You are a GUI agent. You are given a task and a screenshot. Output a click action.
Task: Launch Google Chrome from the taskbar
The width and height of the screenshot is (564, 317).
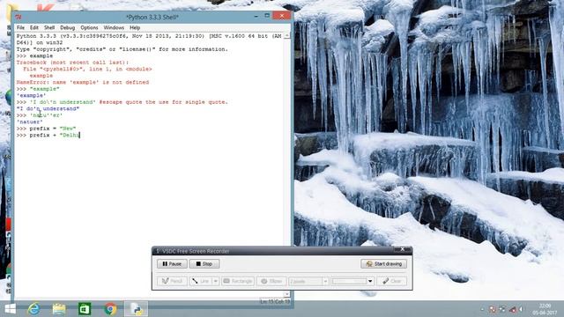(110, 309)
